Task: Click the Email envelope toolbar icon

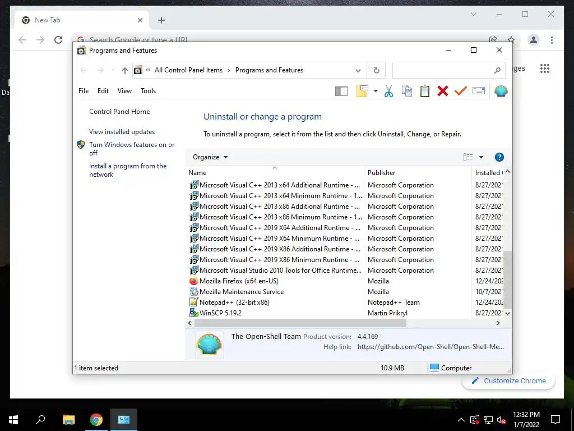Action: tap(479, 90)
